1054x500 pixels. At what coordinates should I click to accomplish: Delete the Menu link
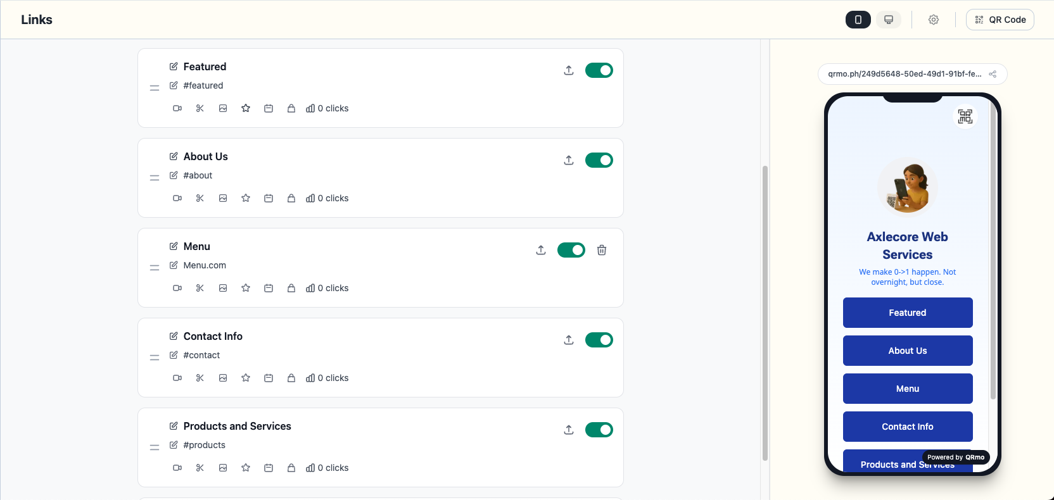coord(602,250)
